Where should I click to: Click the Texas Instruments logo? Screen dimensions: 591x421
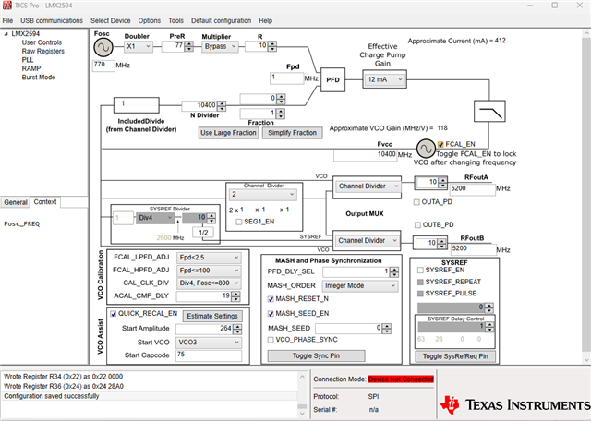[514, 404]
